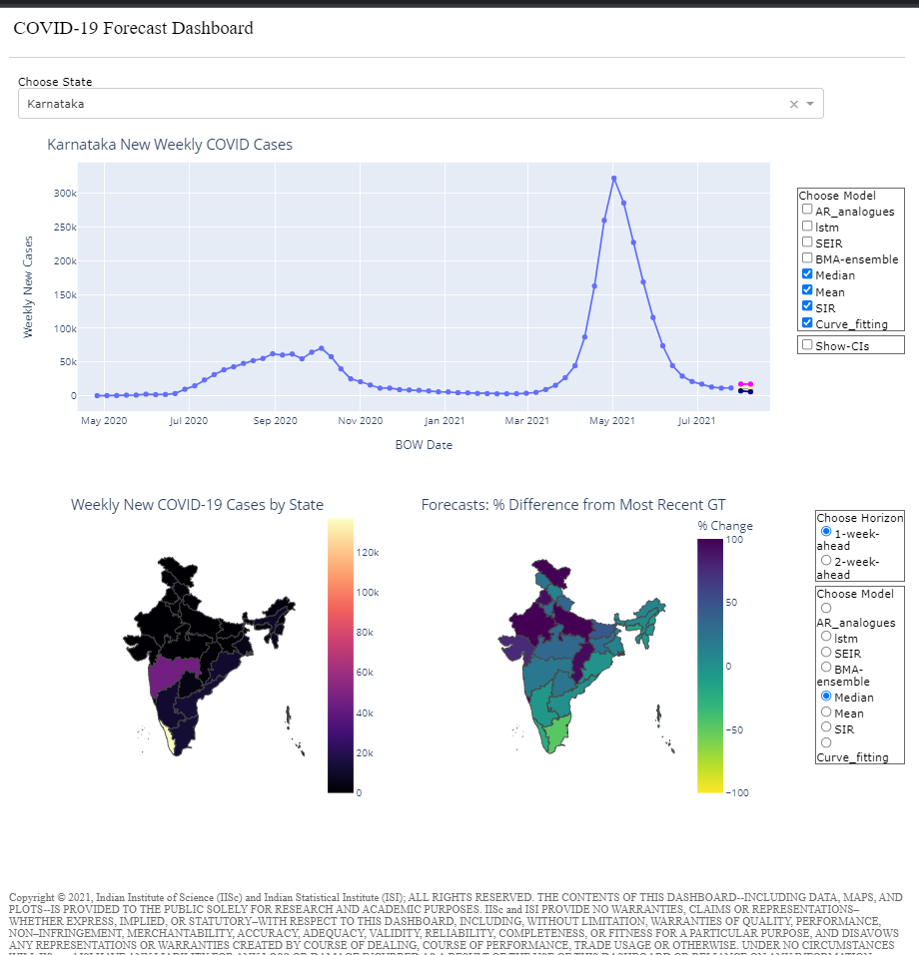Viewport: 919px width, 955px height.
Task: Uncheck the Median model checkbox
Action: (807, 273)
